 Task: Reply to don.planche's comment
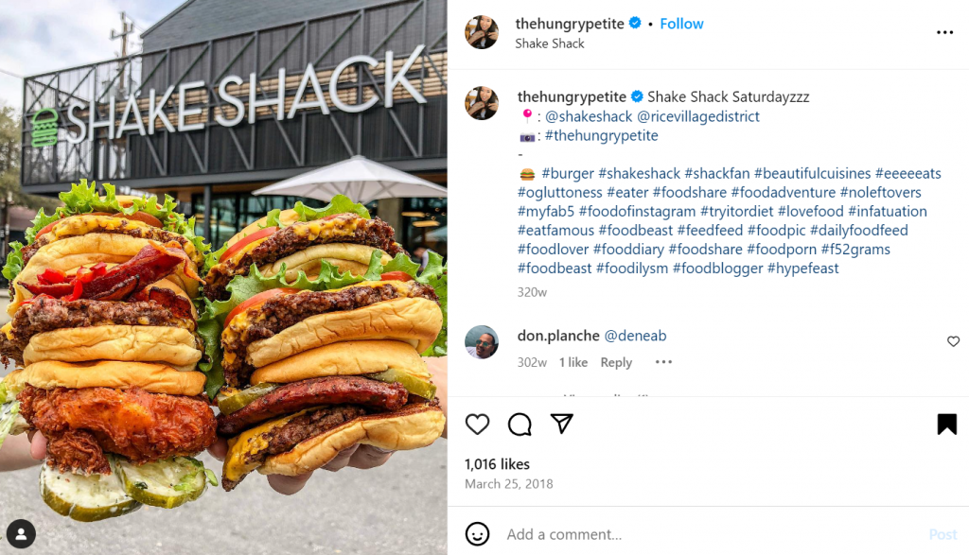point(616,362)
